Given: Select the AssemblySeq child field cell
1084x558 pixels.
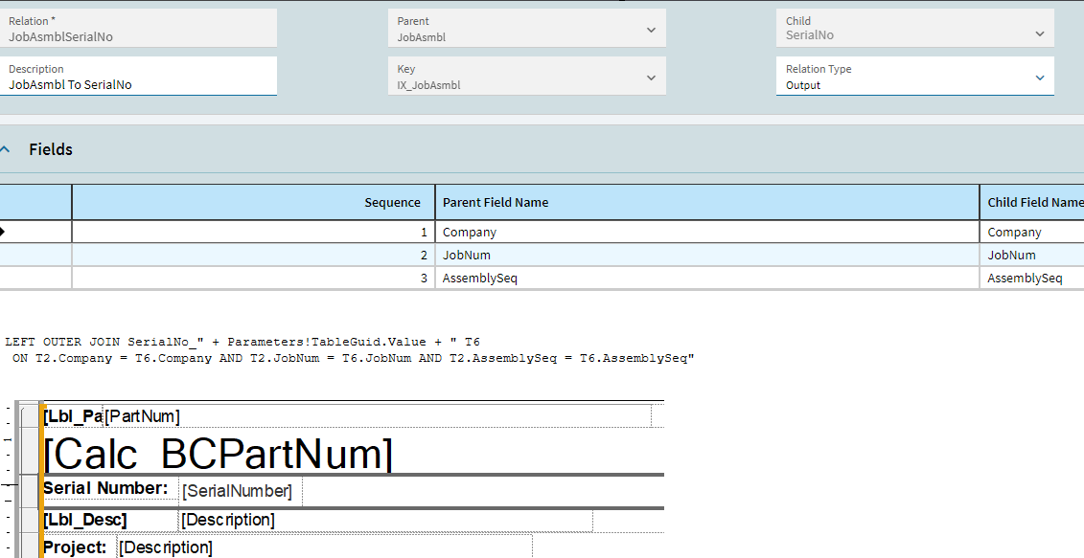Looking at the screenshot, I should 1032,278.
